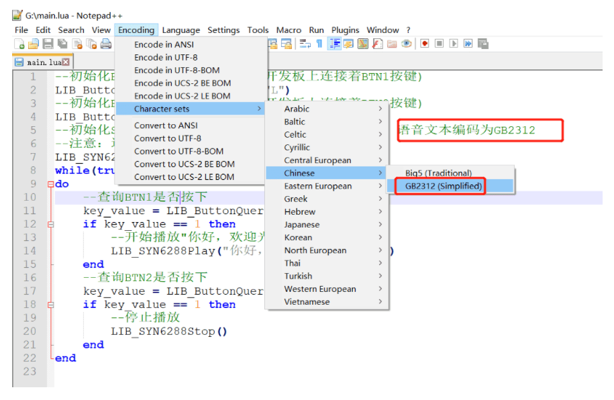Screen dimensions: 614x400
Task: Choose Convert to UTF-8-BOM
Action: click(x=191, y=152)
